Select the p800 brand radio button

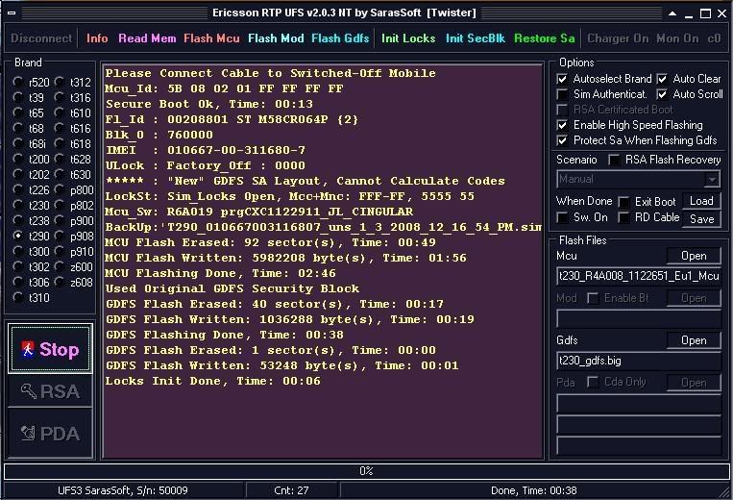(59, 189)
